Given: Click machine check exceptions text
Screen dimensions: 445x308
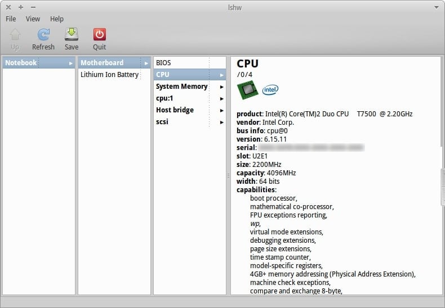Looking at the screenshot, I should click(x=290, y=283).
